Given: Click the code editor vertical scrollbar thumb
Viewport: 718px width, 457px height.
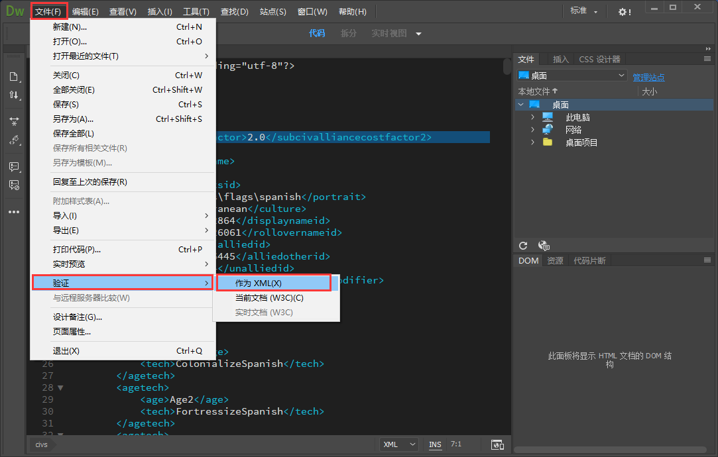Looking at the screenshot, I should pyautogui.click(x=507, y=66).
